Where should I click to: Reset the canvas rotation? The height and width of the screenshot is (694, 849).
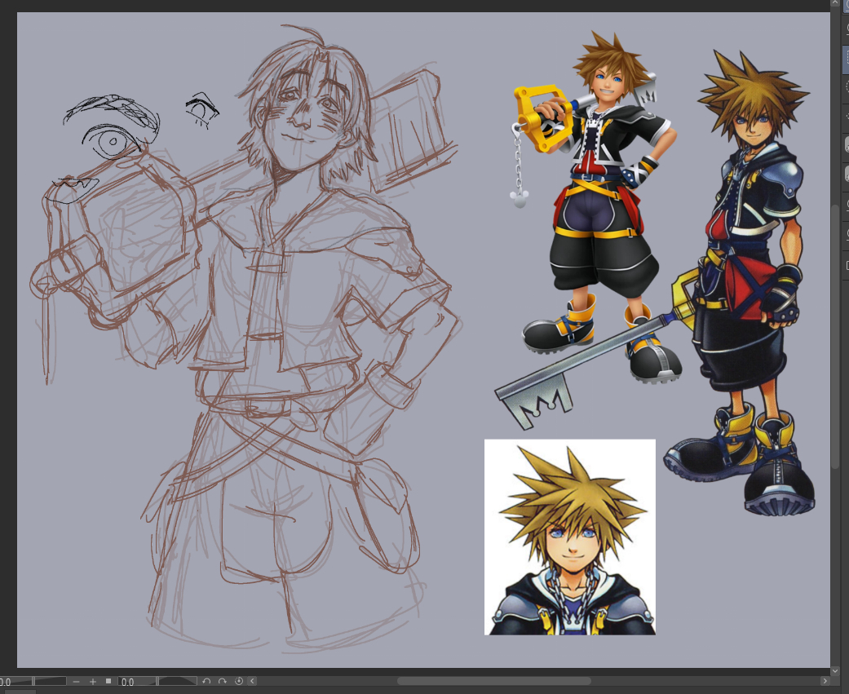point(239,681)
